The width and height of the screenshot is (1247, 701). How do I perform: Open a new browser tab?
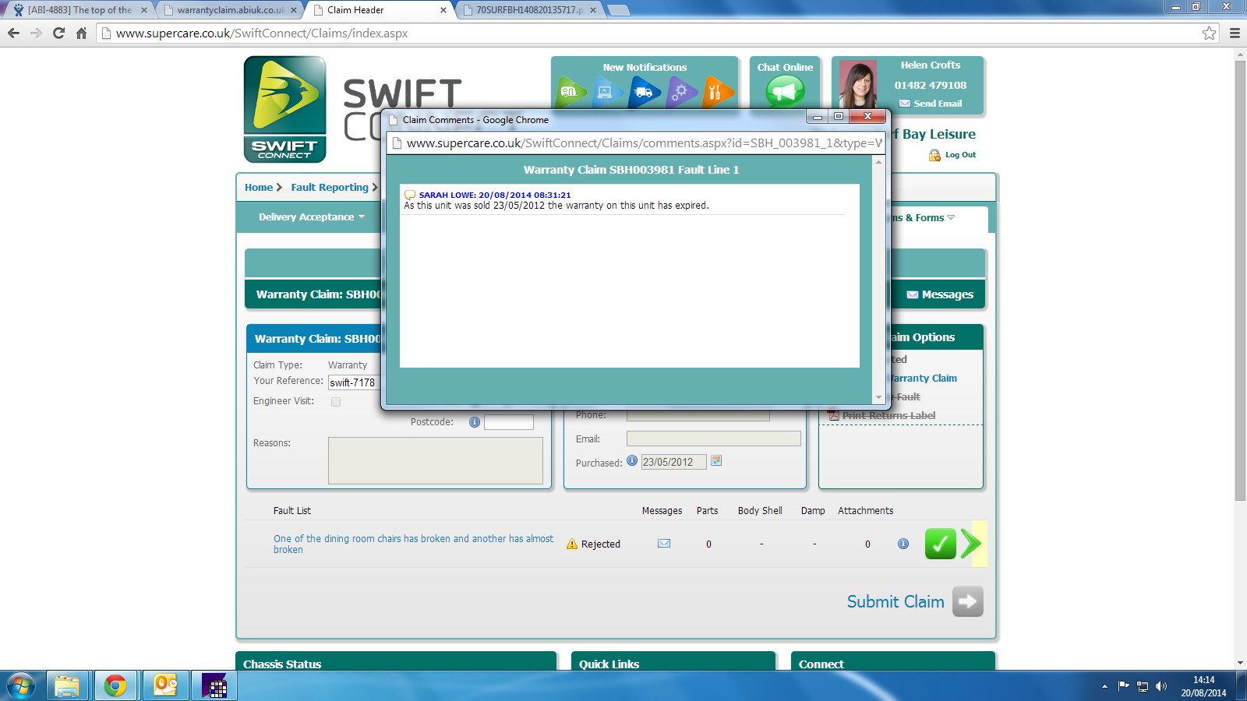coord(618,10)
